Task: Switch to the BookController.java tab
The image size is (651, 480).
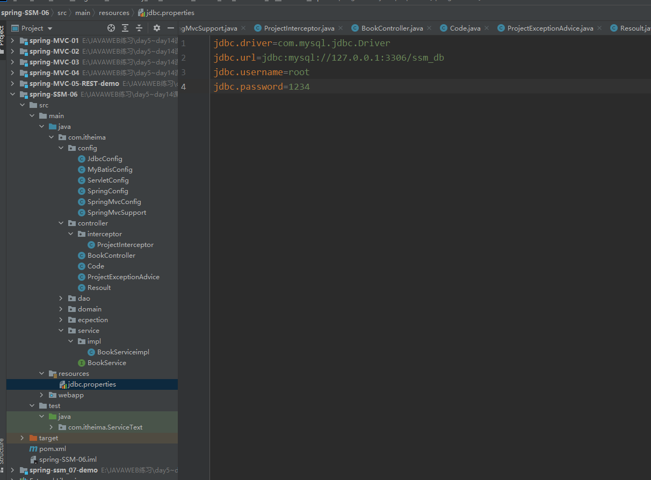Action: tap(392, 28)
